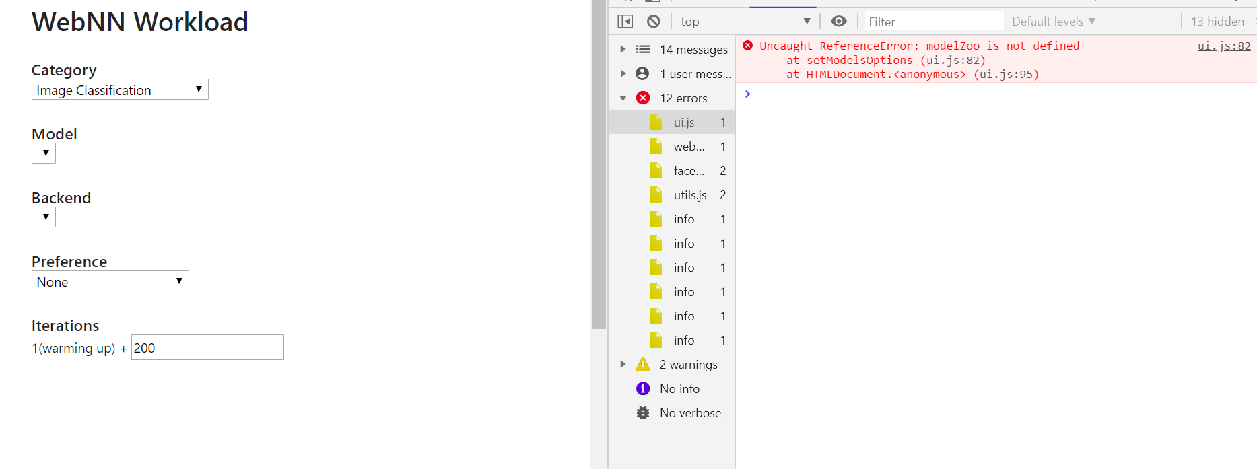Click the verbose bug icon
Viewport: 1257px width, 469px height.
pos(643,412)
